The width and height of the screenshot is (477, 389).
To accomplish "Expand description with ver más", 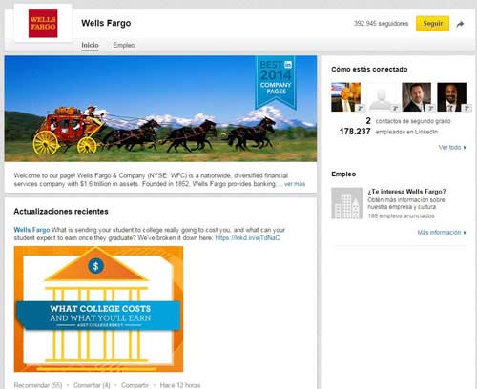I will (295, 184).
